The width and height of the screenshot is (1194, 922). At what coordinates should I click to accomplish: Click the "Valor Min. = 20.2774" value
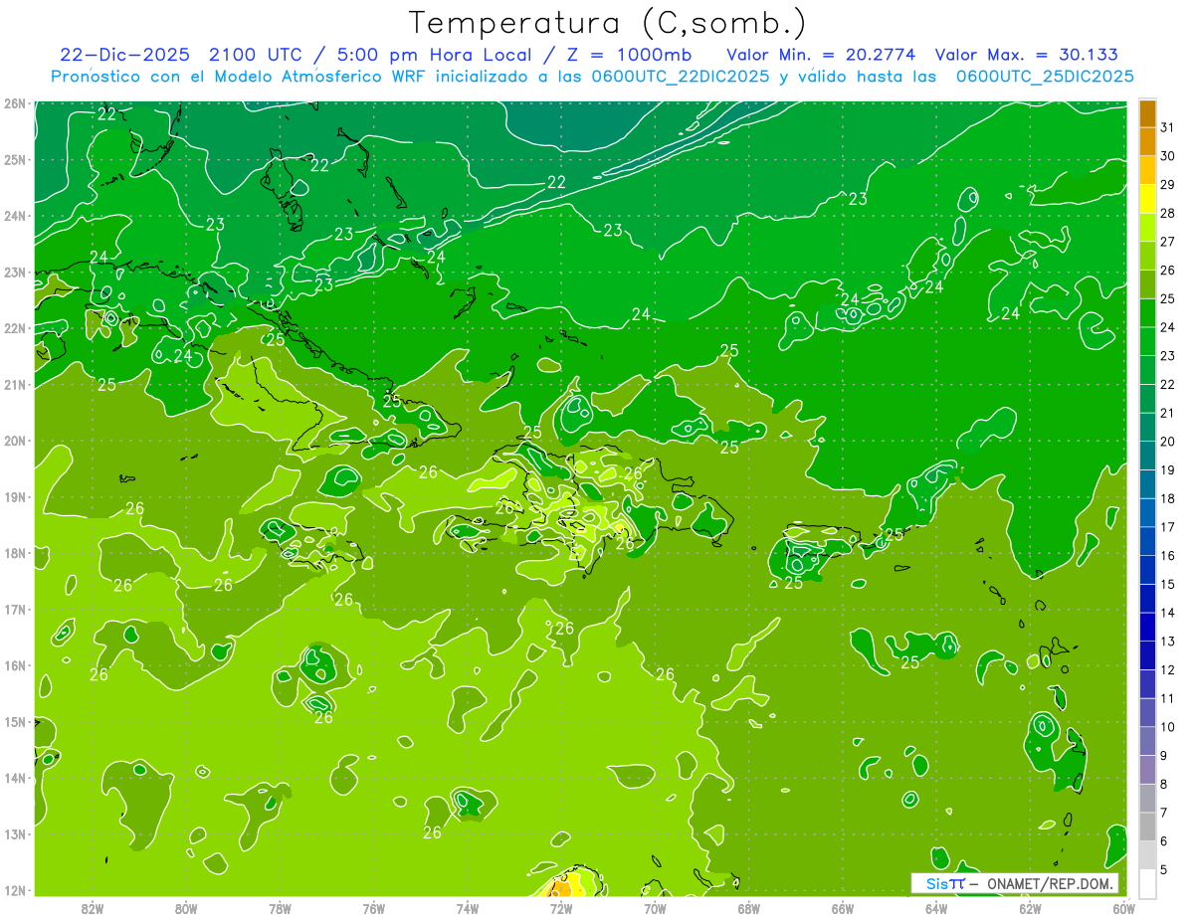tap(822, 55)
